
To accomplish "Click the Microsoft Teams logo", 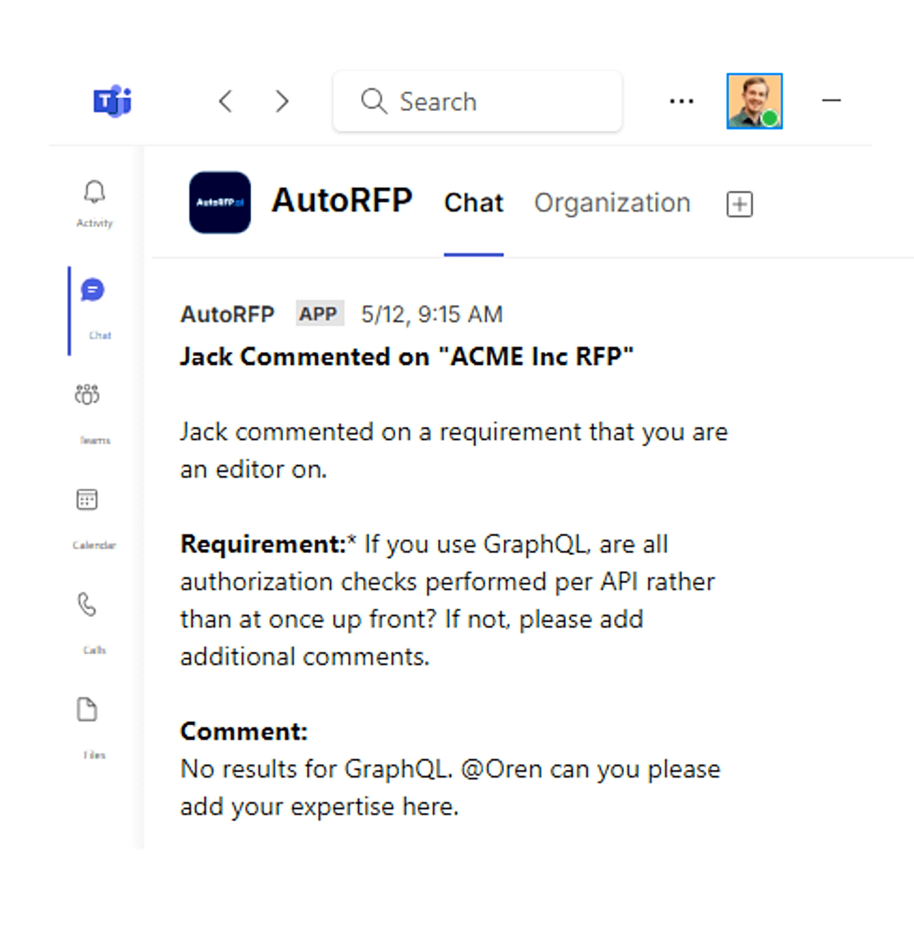I will [x=112, y=101].
